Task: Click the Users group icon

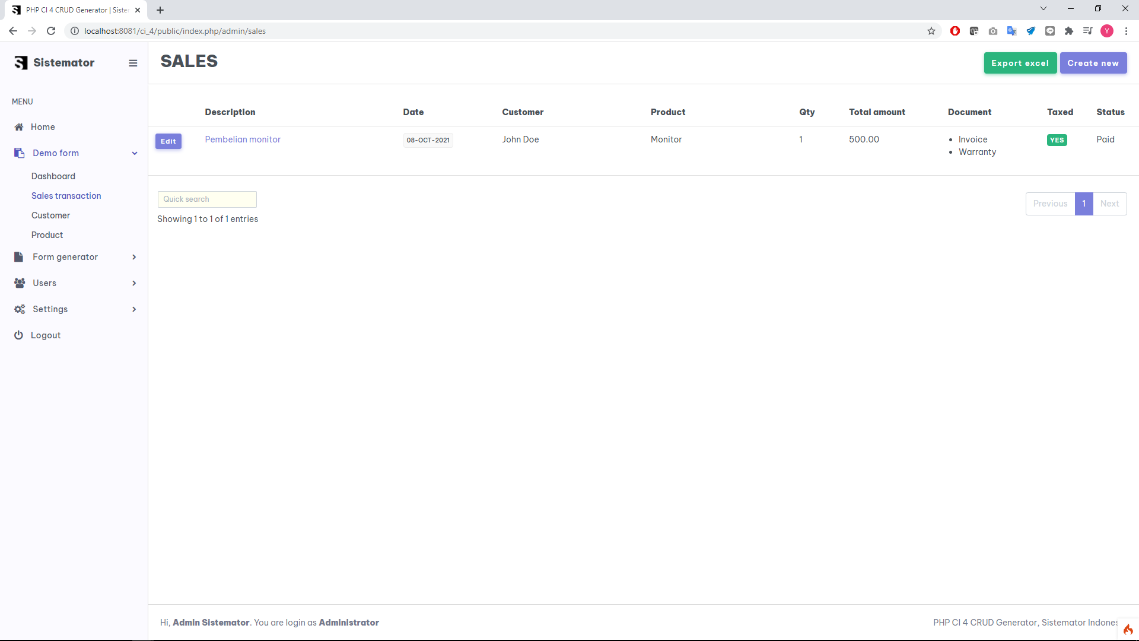Action: coord(20,283)
